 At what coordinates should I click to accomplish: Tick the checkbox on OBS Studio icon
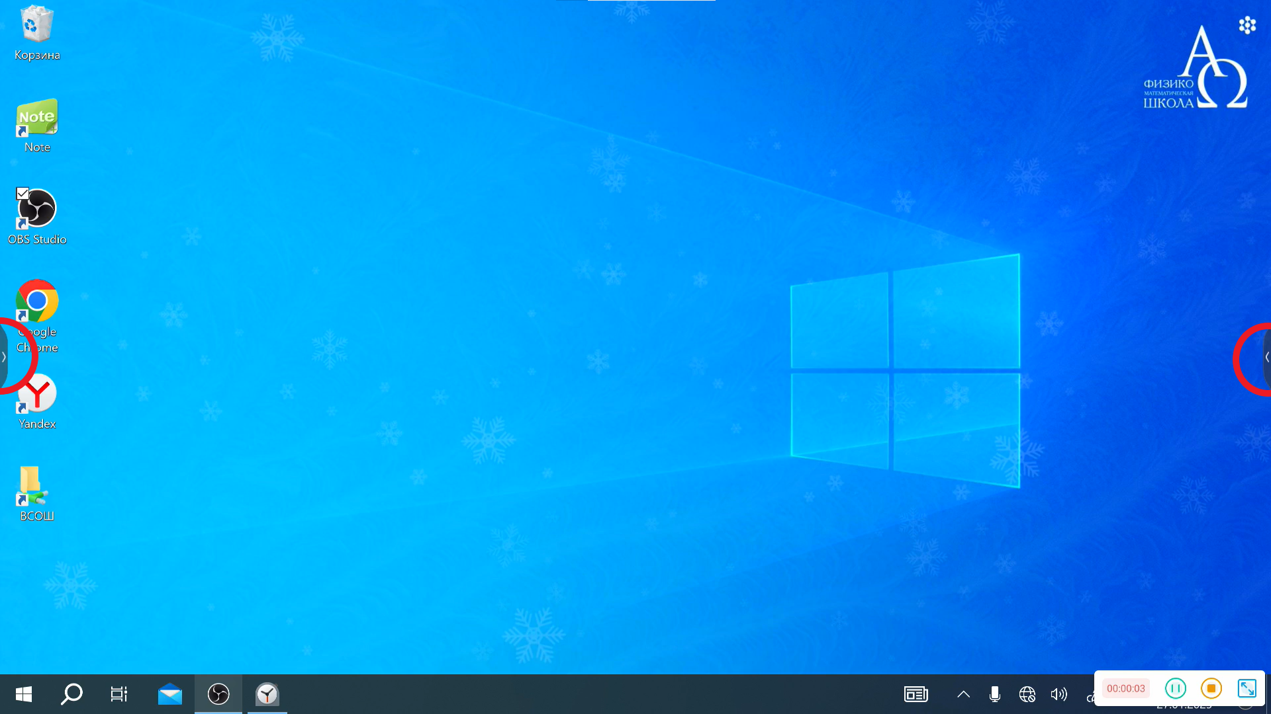pyautogui.click(x=23, y=193)
